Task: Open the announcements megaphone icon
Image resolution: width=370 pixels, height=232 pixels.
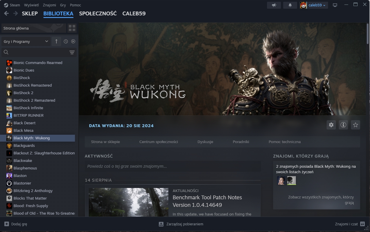Action: (x=274, y=5)
